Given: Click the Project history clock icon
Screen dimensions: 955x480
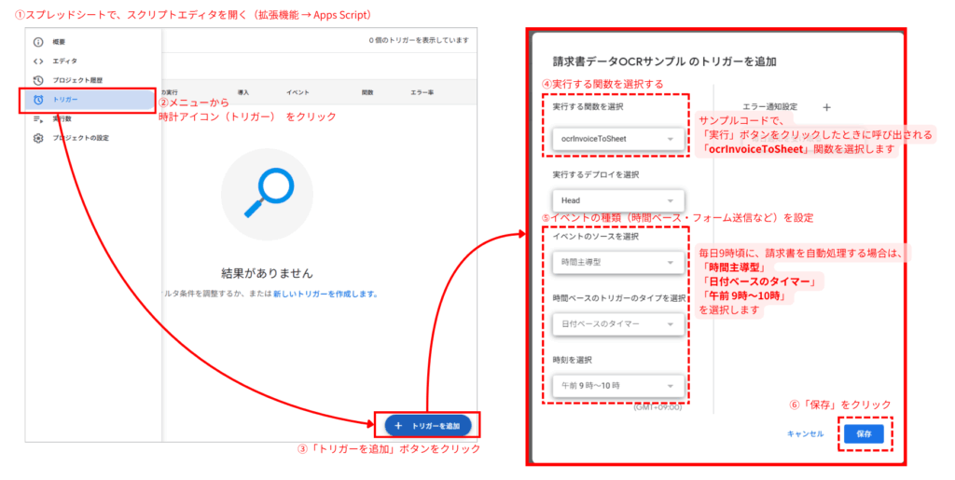Looking at the screenshot, I should point(38,80).
